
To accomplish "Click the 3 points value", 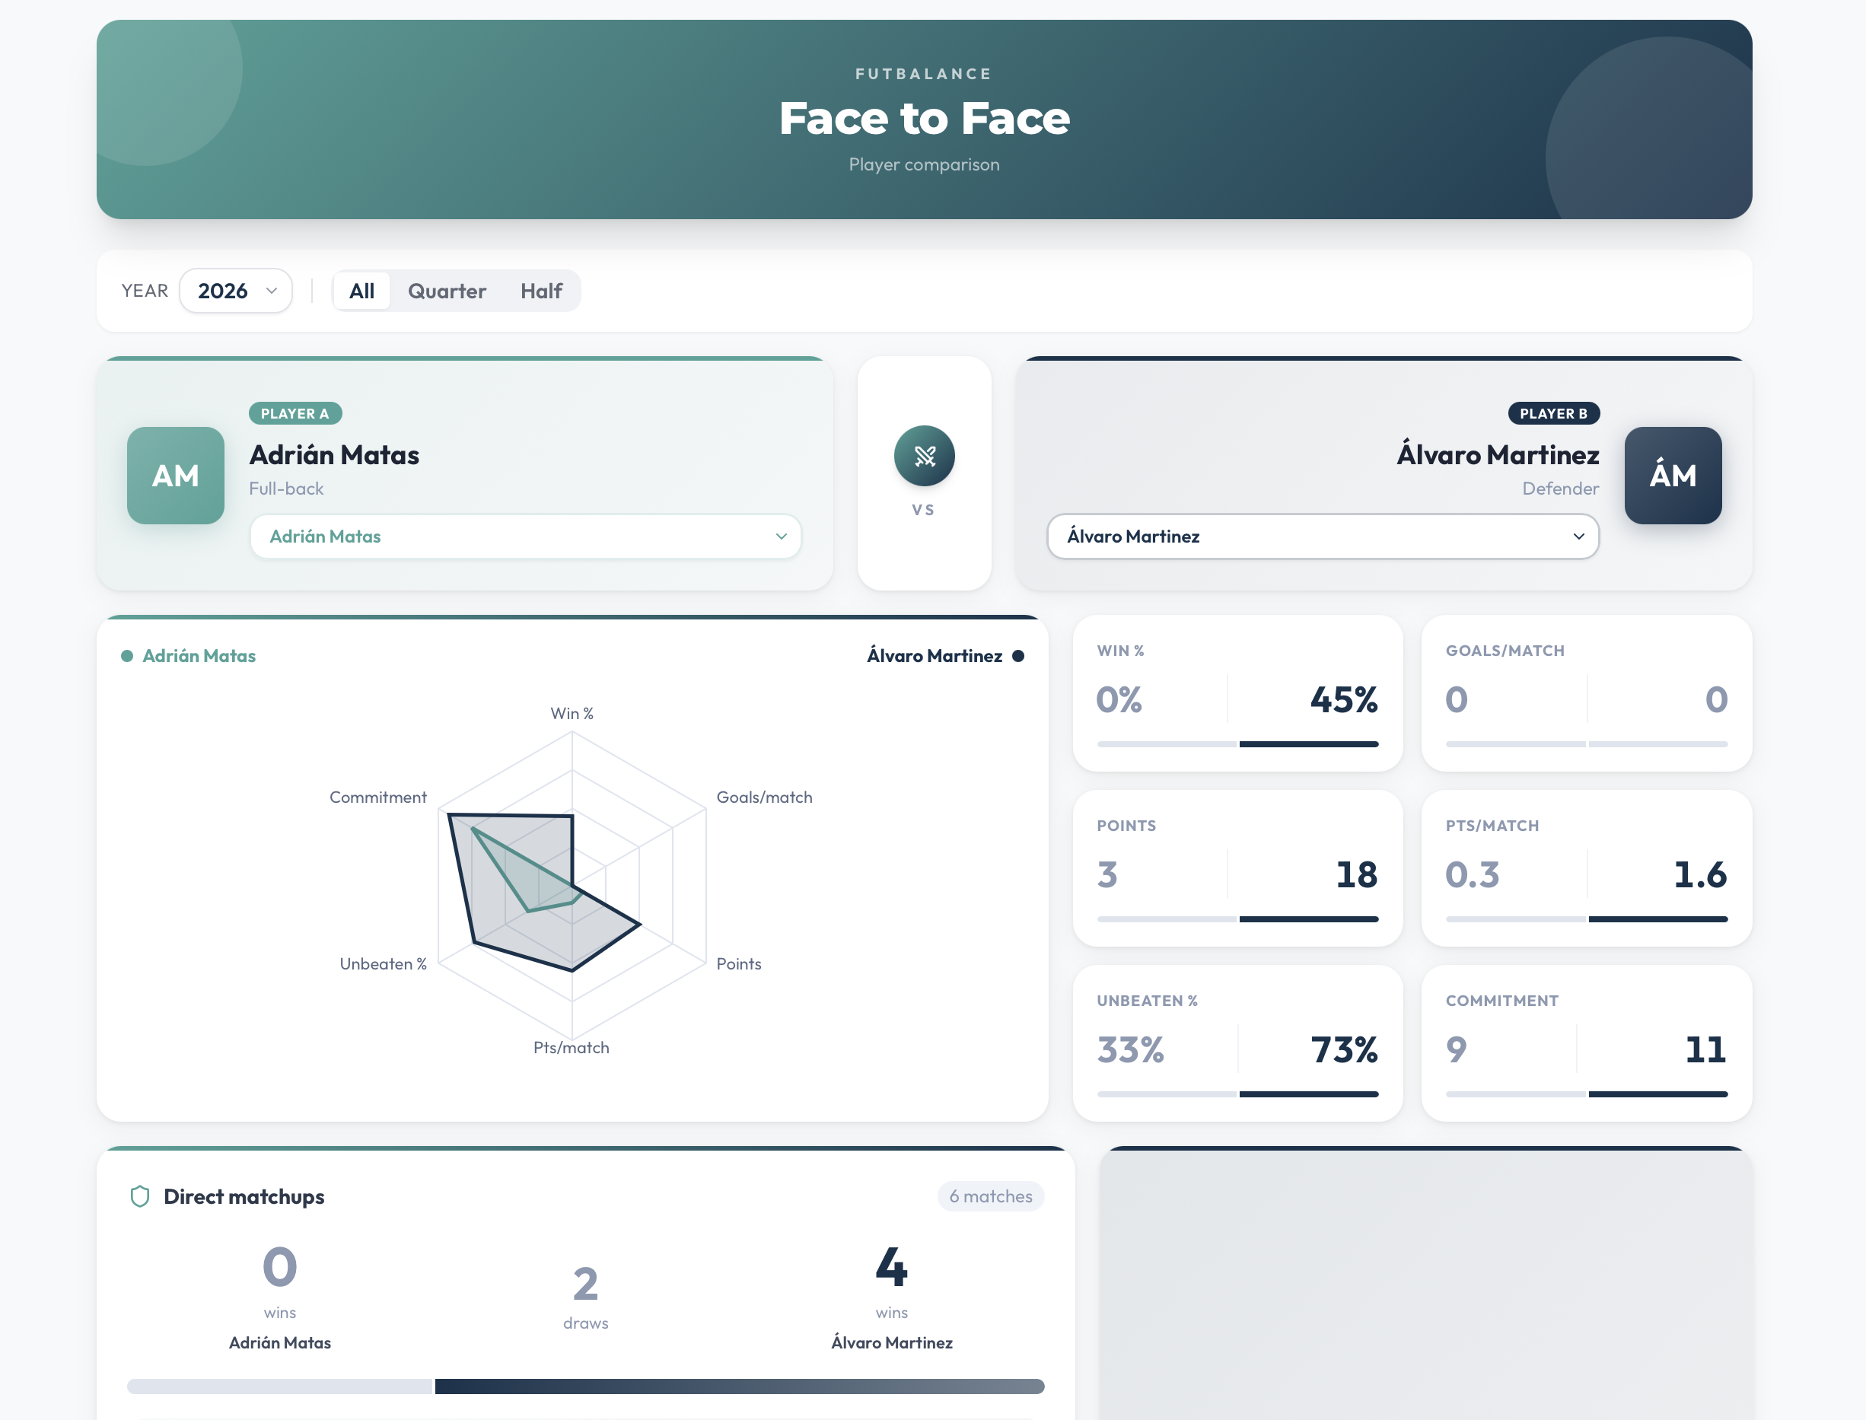I will (x=1107, y=875).
